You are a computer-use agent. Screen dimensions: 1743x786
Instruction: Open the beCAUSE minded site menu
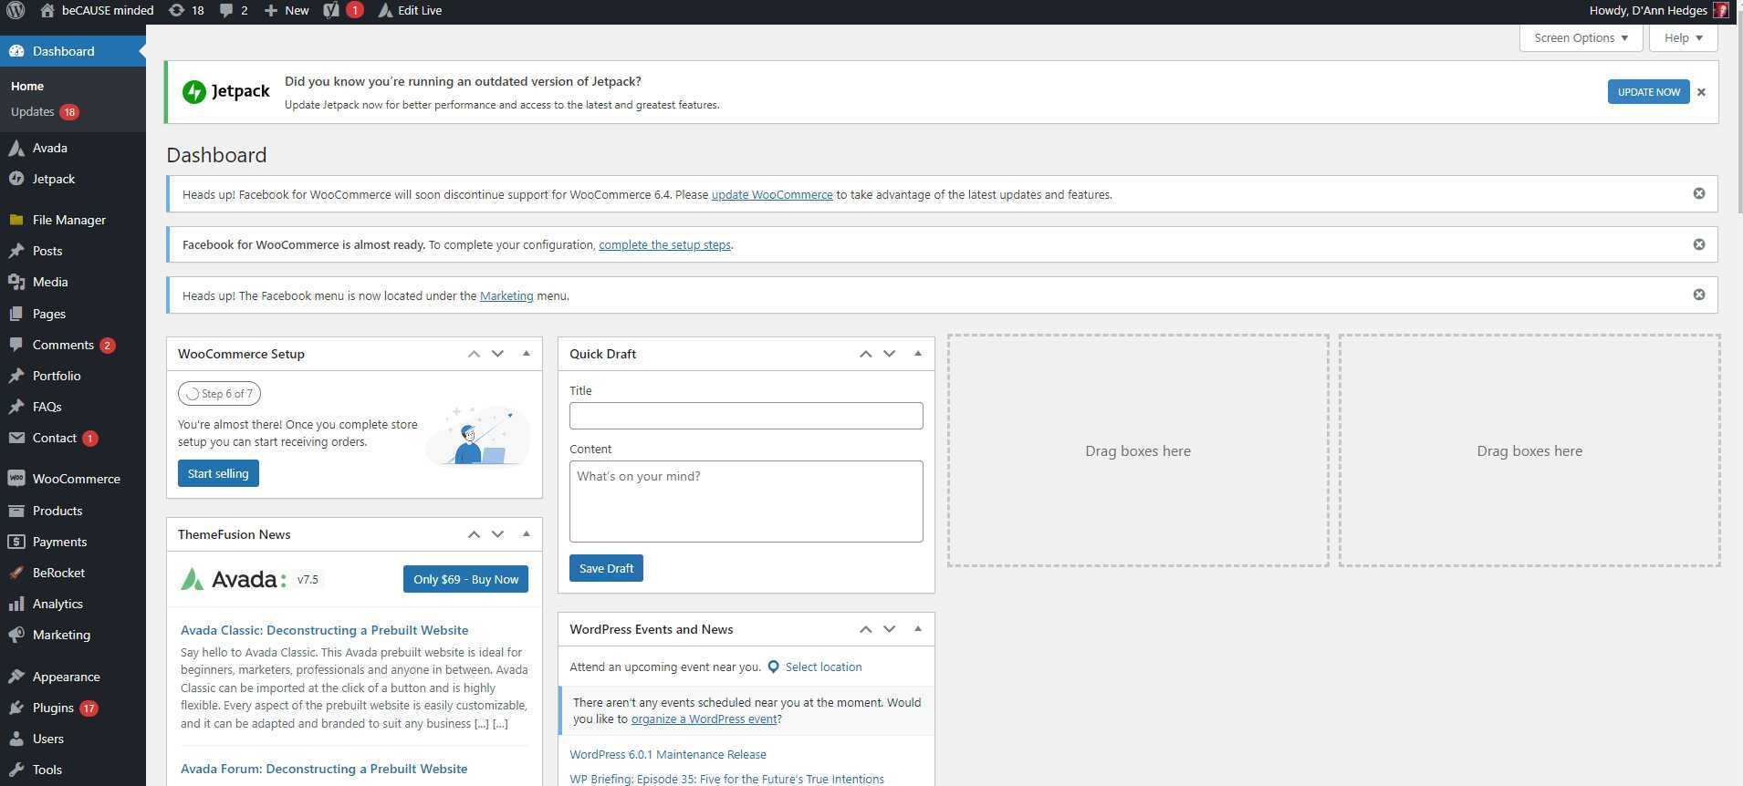97,11
